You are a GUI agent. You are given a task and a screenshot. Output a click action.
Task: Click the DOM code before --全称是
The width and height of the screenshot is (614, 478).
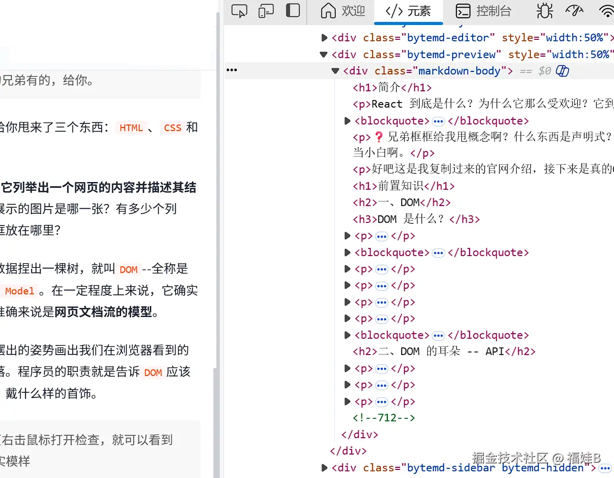pyautogui.click(x=129, y=269)
